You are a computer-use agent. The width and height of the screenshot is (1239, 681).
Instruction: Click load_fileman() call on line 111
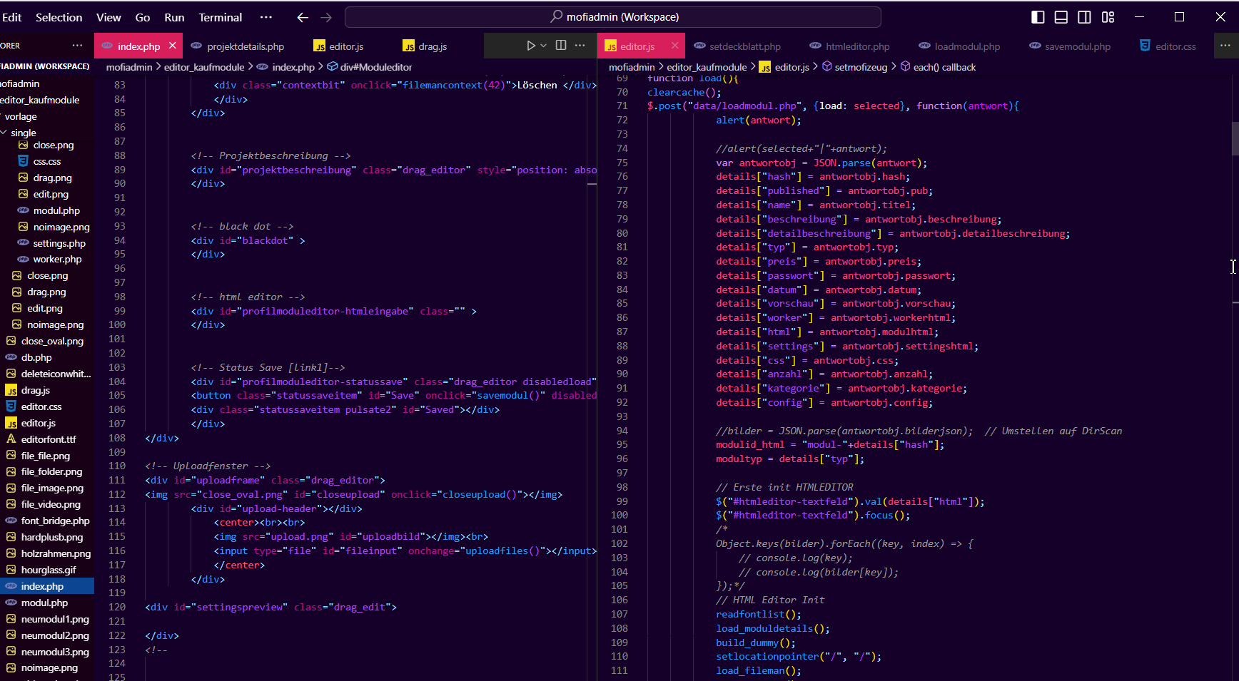759,670
